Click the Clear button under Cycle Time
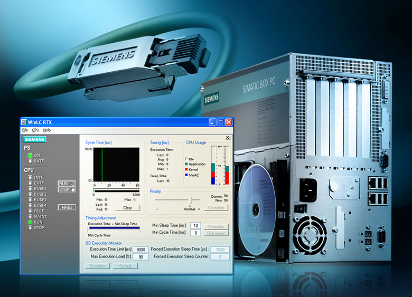This screenshot has width=412, height=297. [x=127, y=208]
